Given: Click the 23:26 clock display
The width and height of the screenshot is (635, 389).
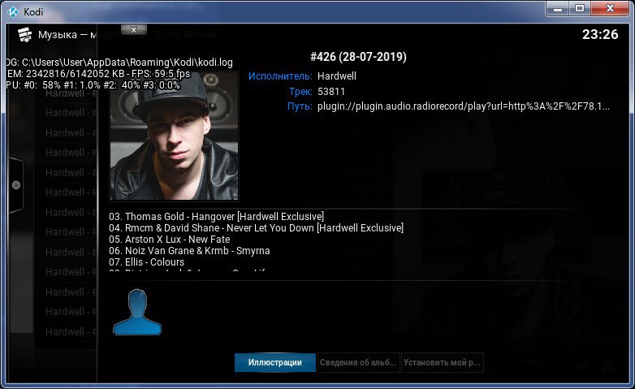Looking at the screenshot, I should coord(600,35).
